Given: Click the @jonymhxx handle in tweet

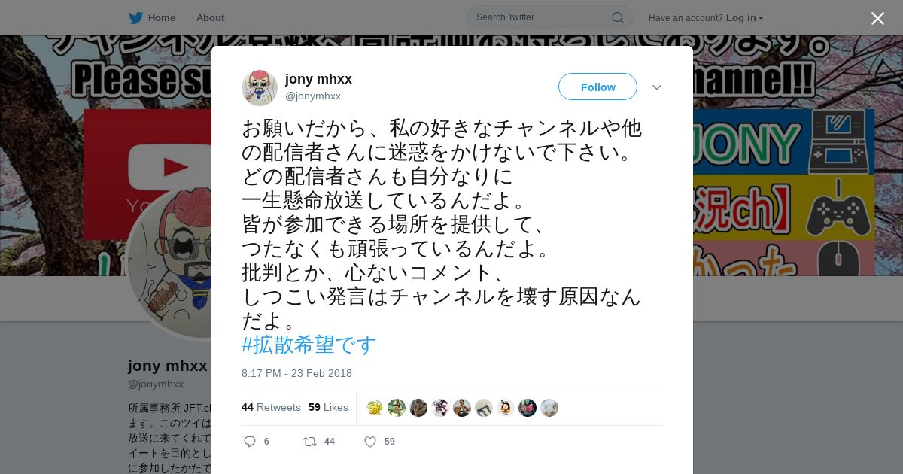Looking at the screenshot, I should point(313,96).
